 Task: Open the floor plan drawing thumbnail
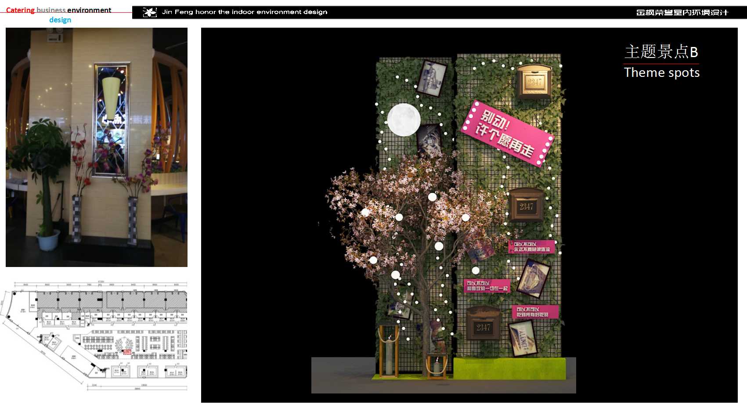(94, 336)
